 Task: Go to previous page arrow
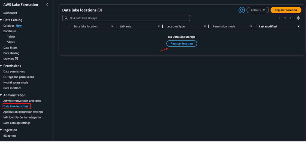[x=279, y=18]
